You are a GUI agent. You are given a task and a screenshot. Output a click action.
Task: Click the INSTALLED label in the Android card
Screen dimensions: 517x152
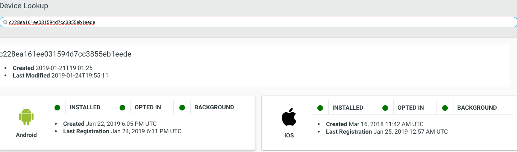click(x=85, y=107)
